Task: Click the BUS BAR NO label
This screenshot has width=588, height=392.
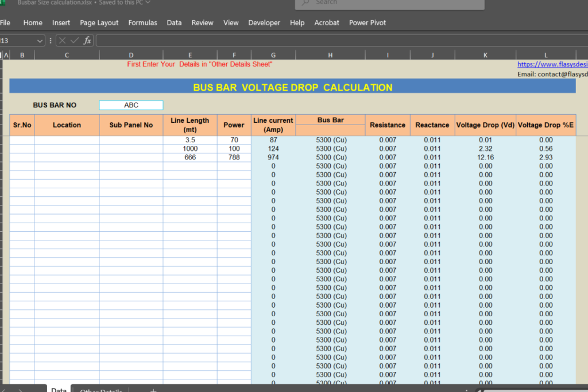Action: (55, 105)
